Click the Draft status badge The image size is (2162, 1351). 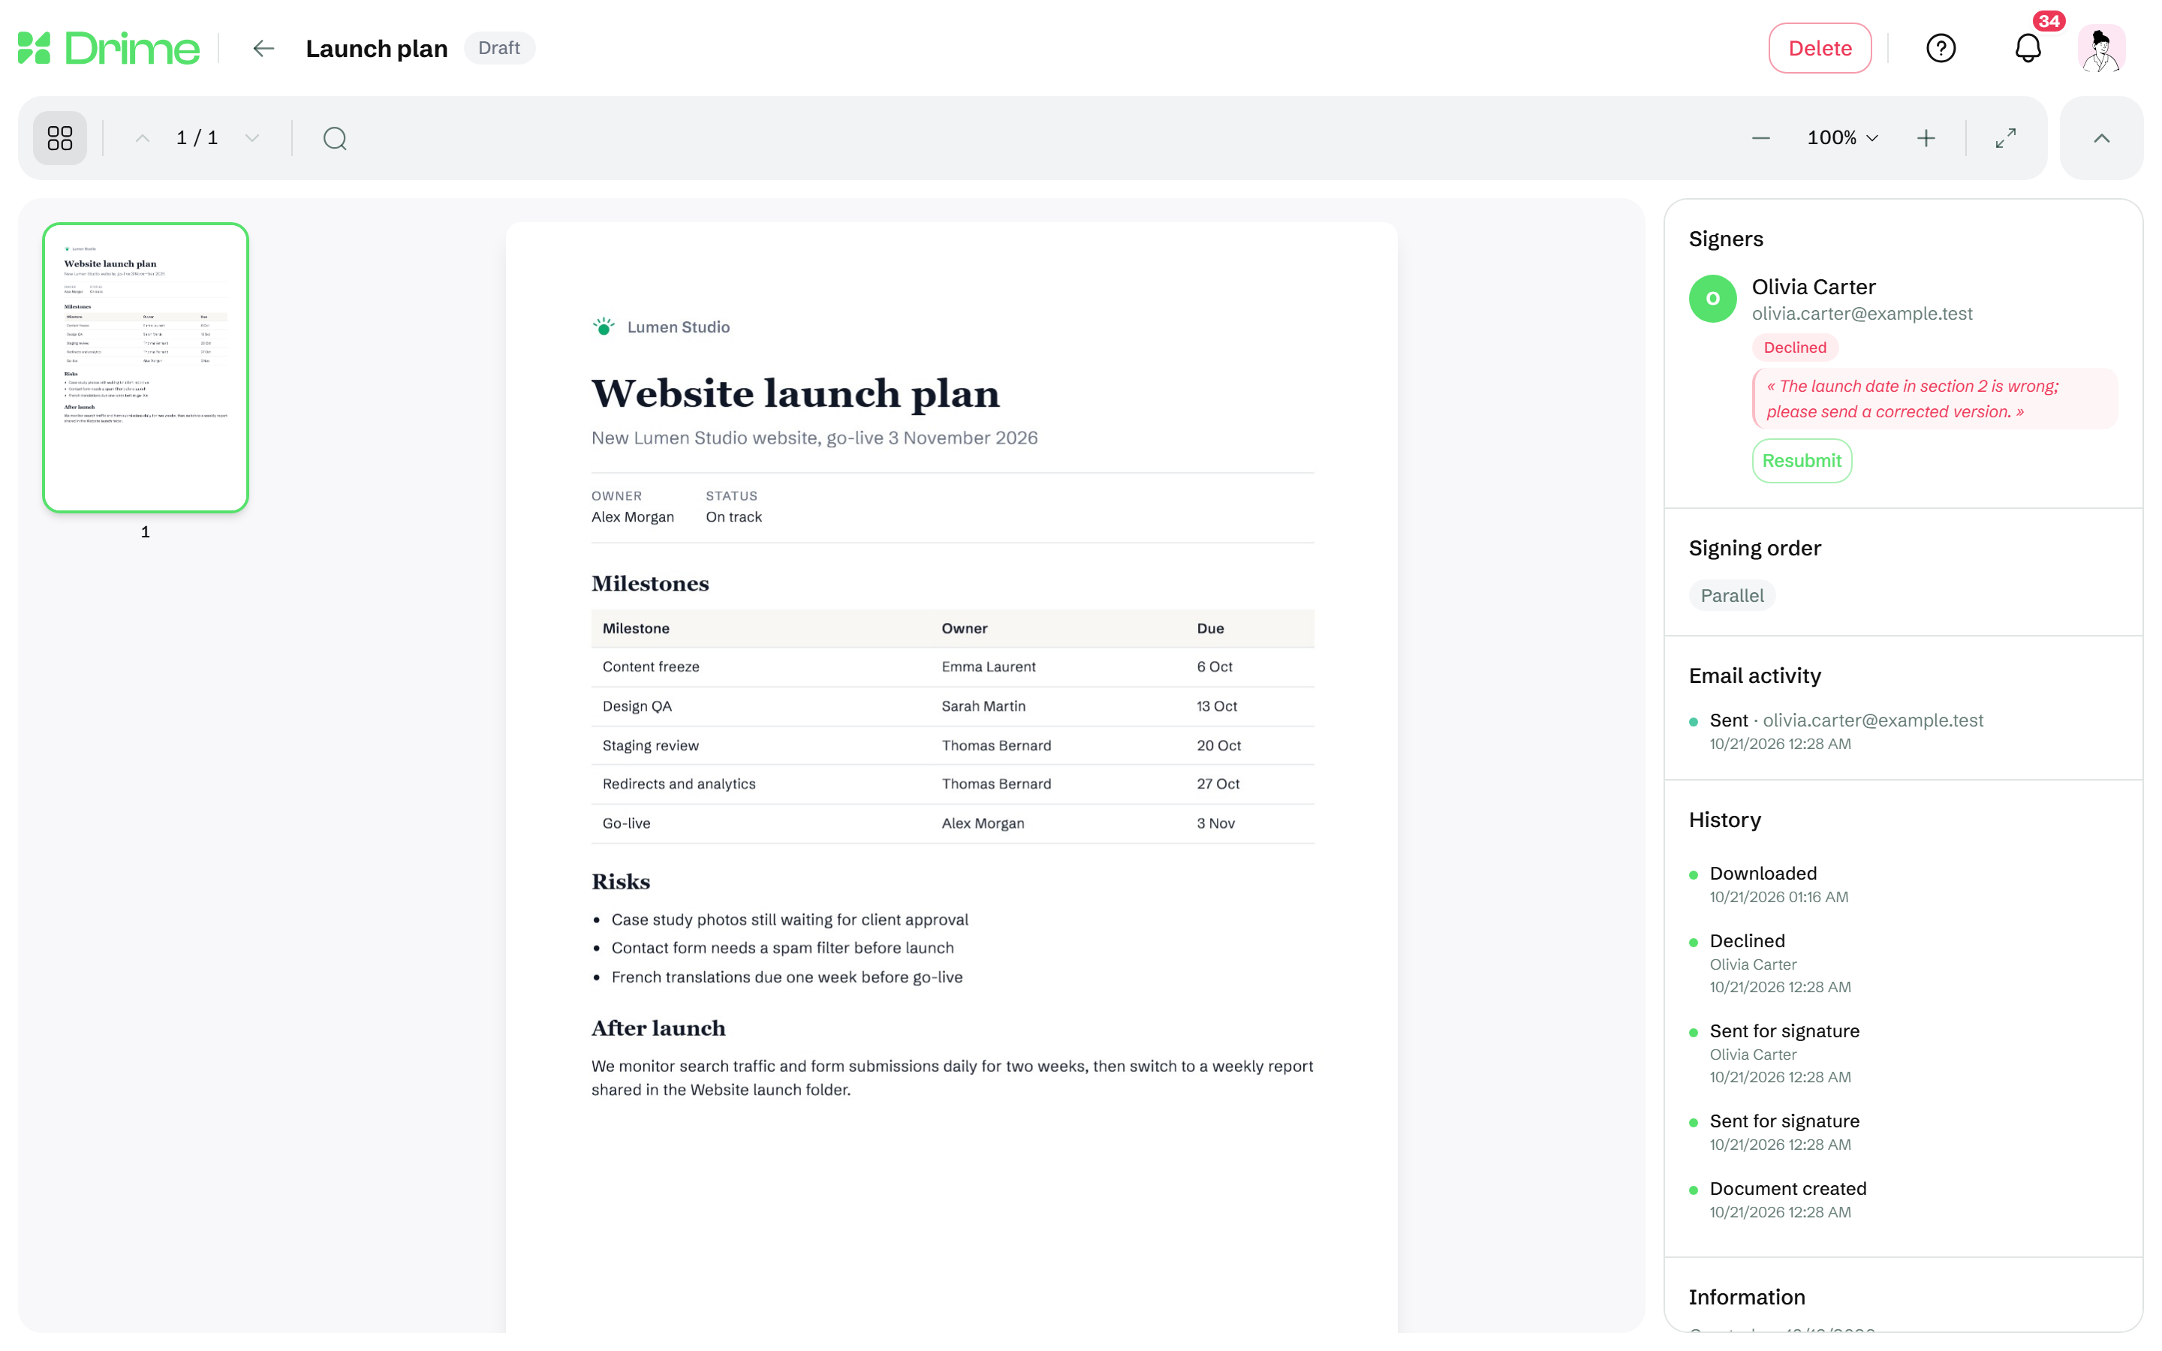pos(498,48)
